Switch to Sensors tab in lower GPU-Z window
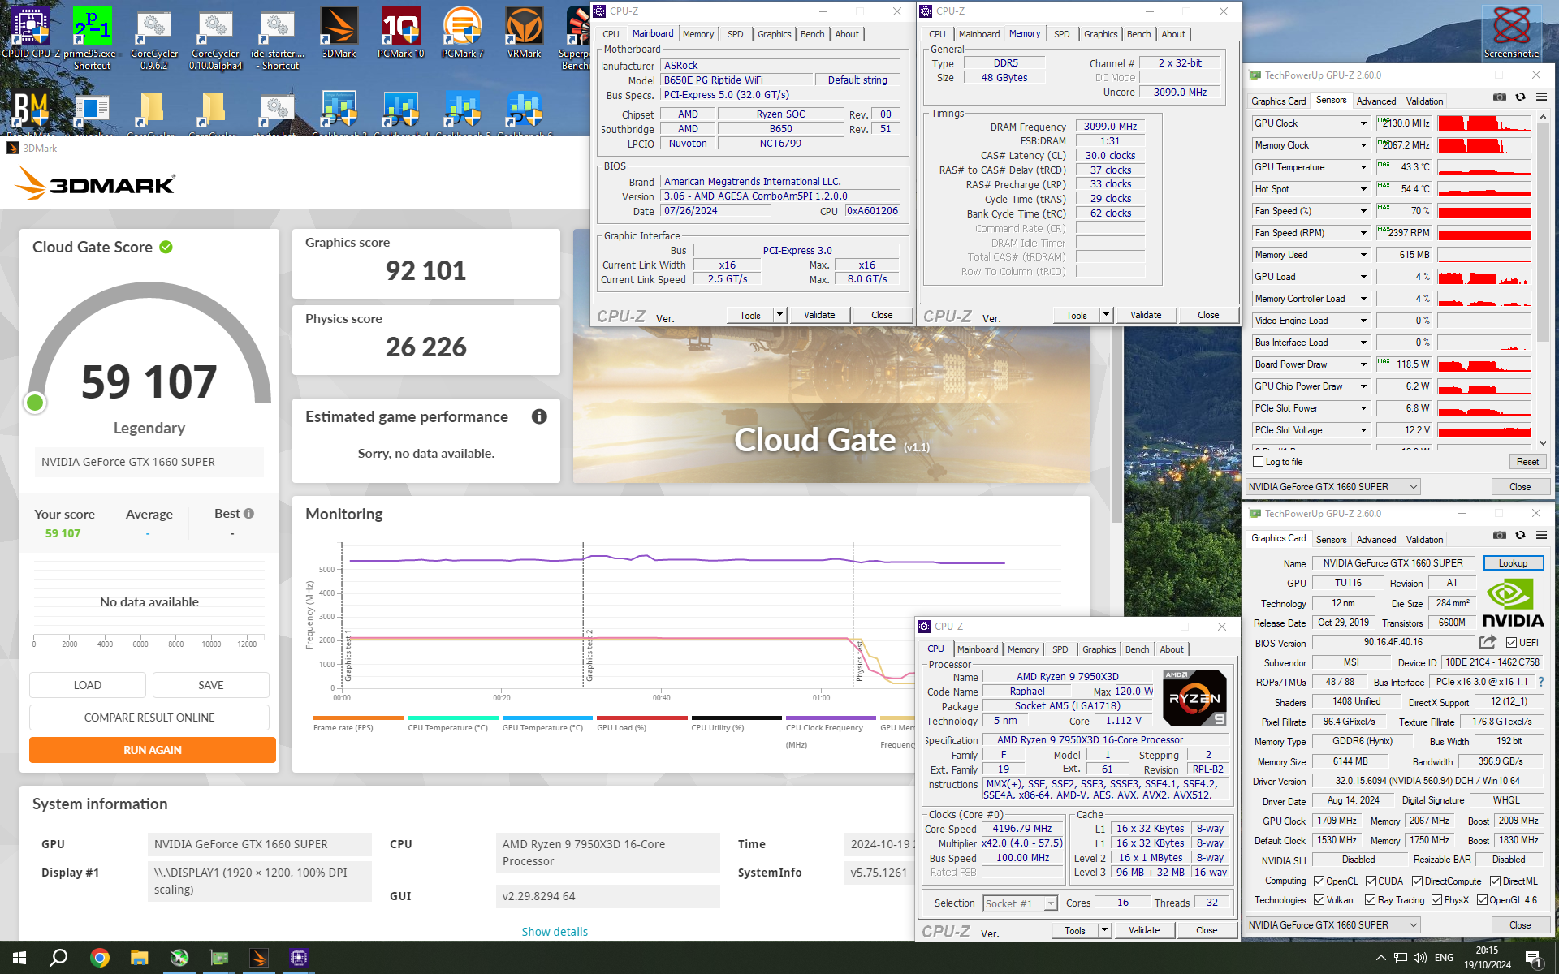Viewport: 1559px width, 974px height. coord(1331,540)
